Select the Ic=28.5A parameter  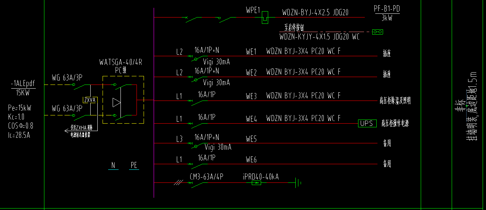pos(19,135)
